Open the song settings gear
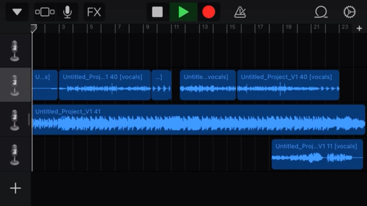367x206 pixels. (350, 12)
